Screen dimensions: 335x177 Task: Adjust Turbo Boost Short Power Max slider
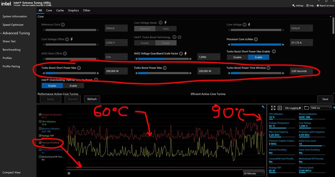point(71,73)
